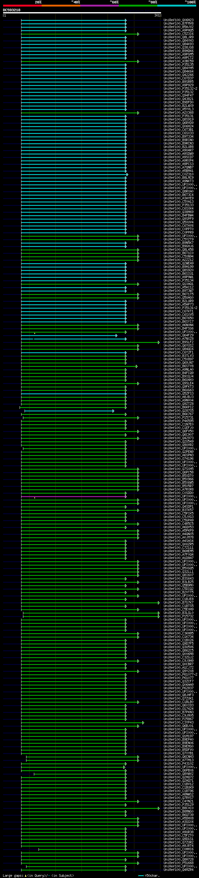
Task: Select hit UniRef100_Q7SXH5
Action: pos(178,469)
